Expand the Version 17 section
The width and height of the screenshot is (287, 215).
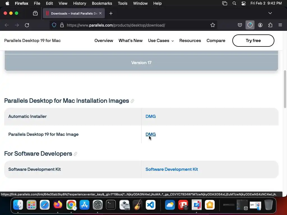click(x=141, y=62)
